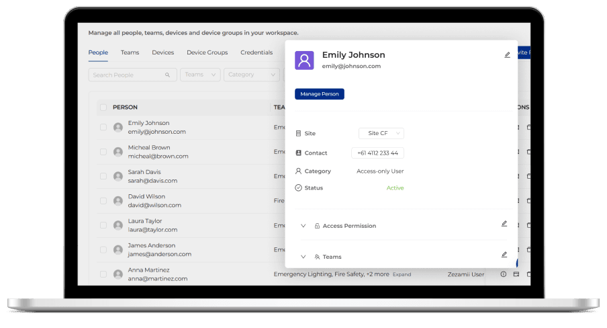The height and width of the screenshot is (328, 607).
Task: Click the PERSON column header
Action: (x=125, y=108)
